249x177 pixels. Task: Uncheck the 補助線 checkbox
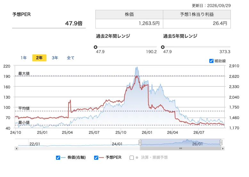[211, 61]
